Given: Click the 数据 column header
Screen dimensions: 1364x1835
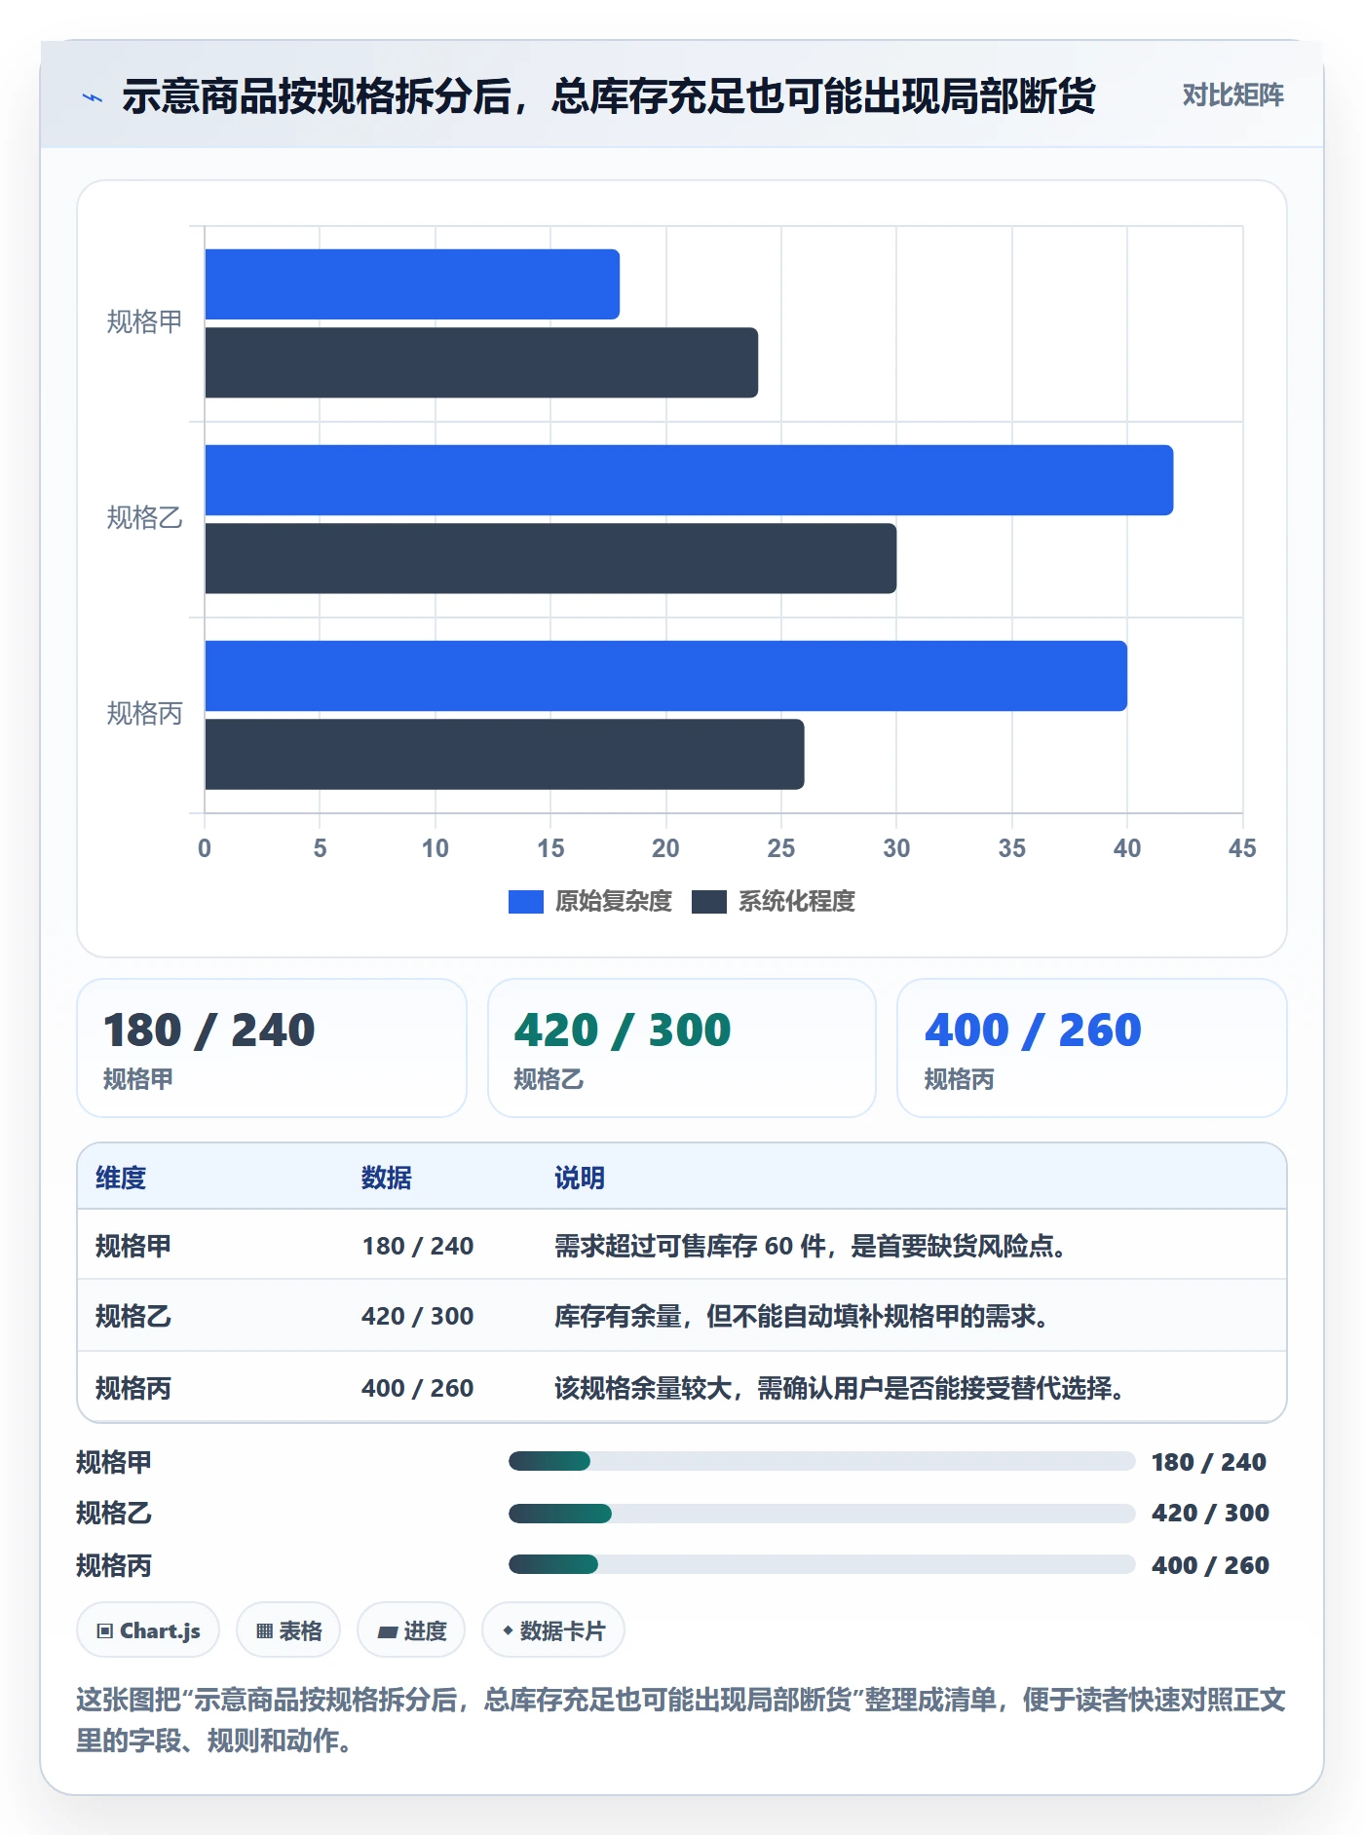Looking at the screenshot, I should (x=387, y=1178).
